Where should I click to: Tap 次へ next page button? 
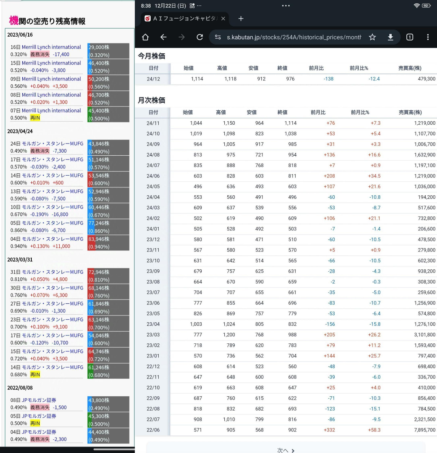[286, 450]
